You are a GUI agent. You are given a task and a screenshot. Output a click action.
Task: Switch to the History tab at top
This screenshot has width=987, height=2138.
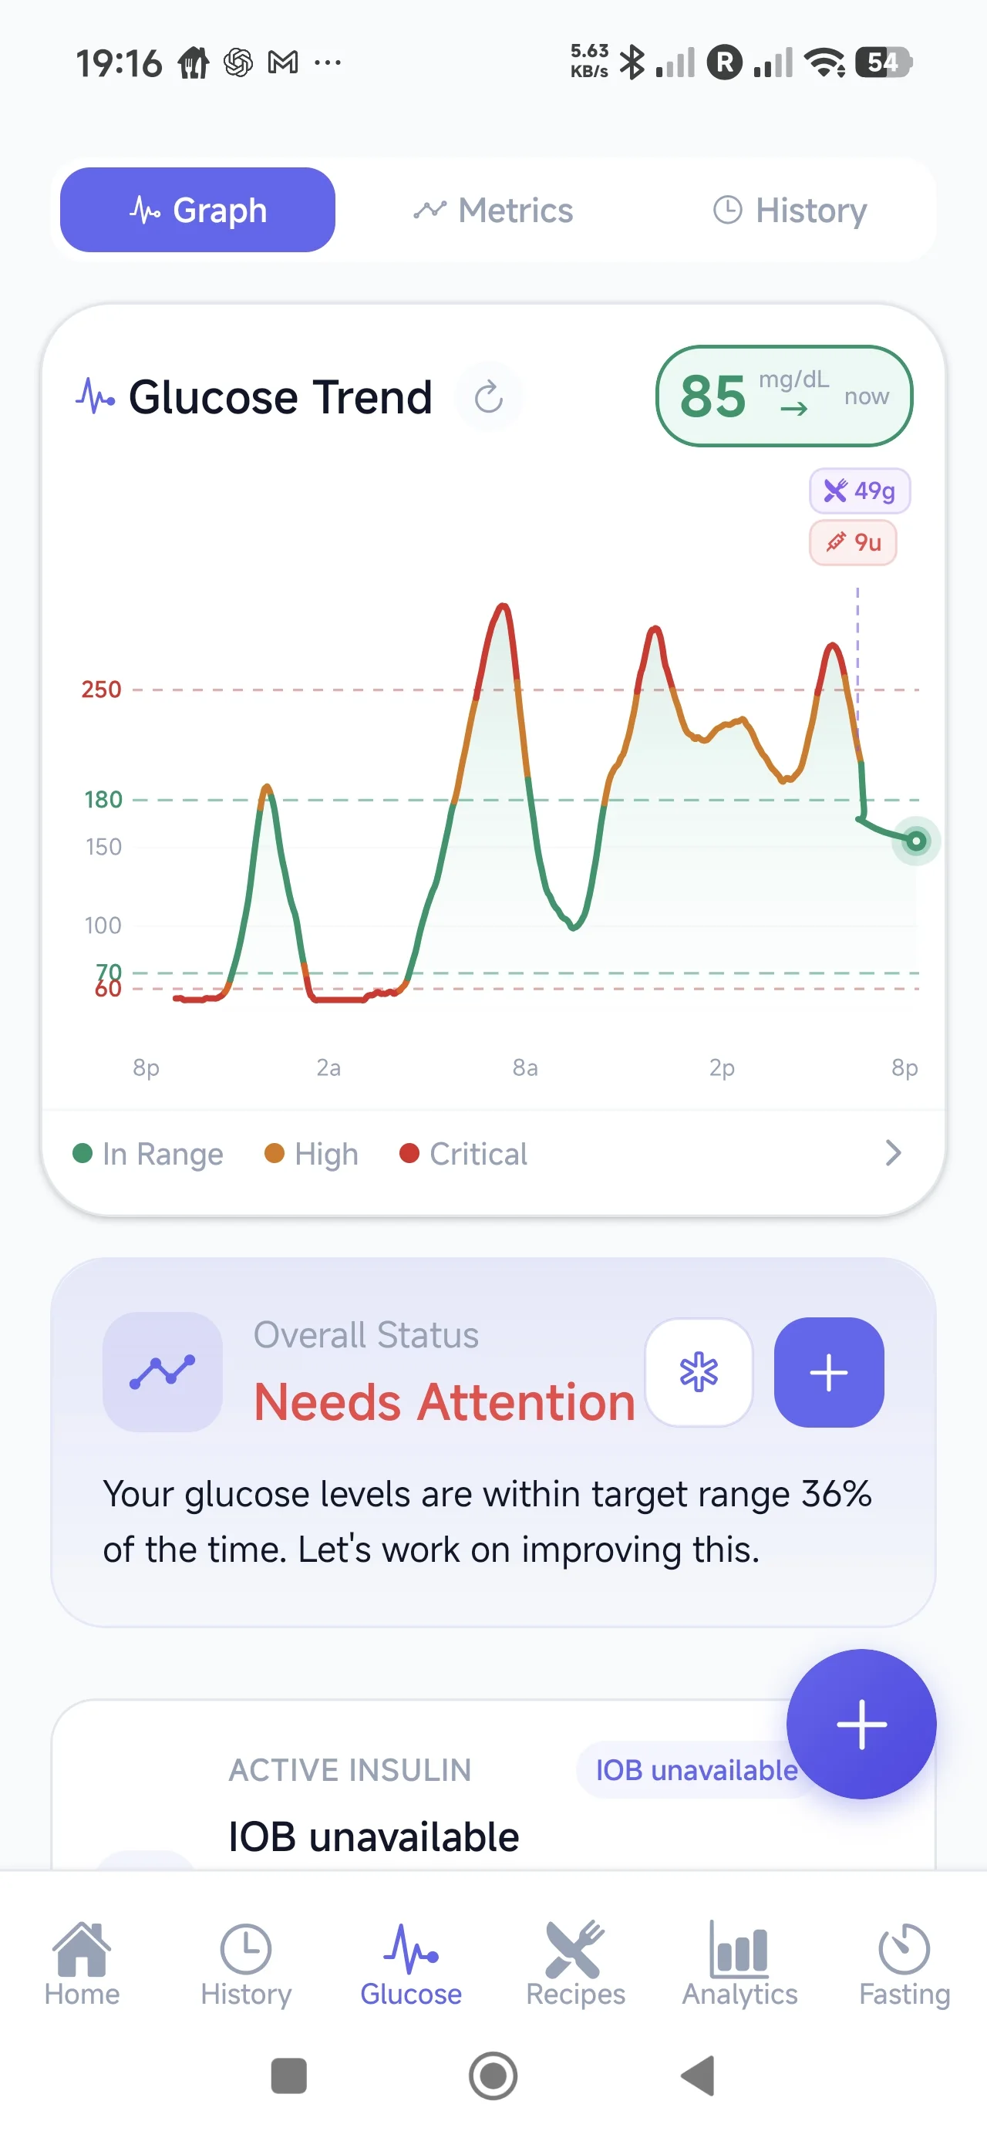pyautogui.click(x=790, y=210)
